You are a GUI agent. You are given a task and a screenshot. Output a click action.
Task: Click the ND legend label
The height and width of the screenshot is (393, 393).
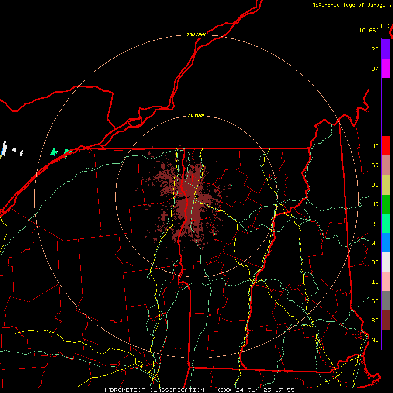coord(375,340)
